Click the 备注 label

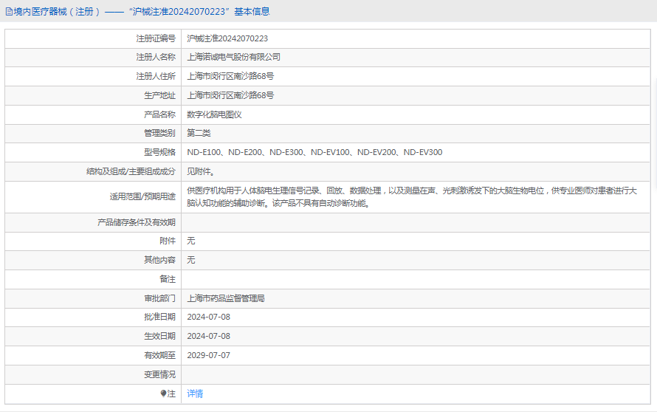(167, 279)
